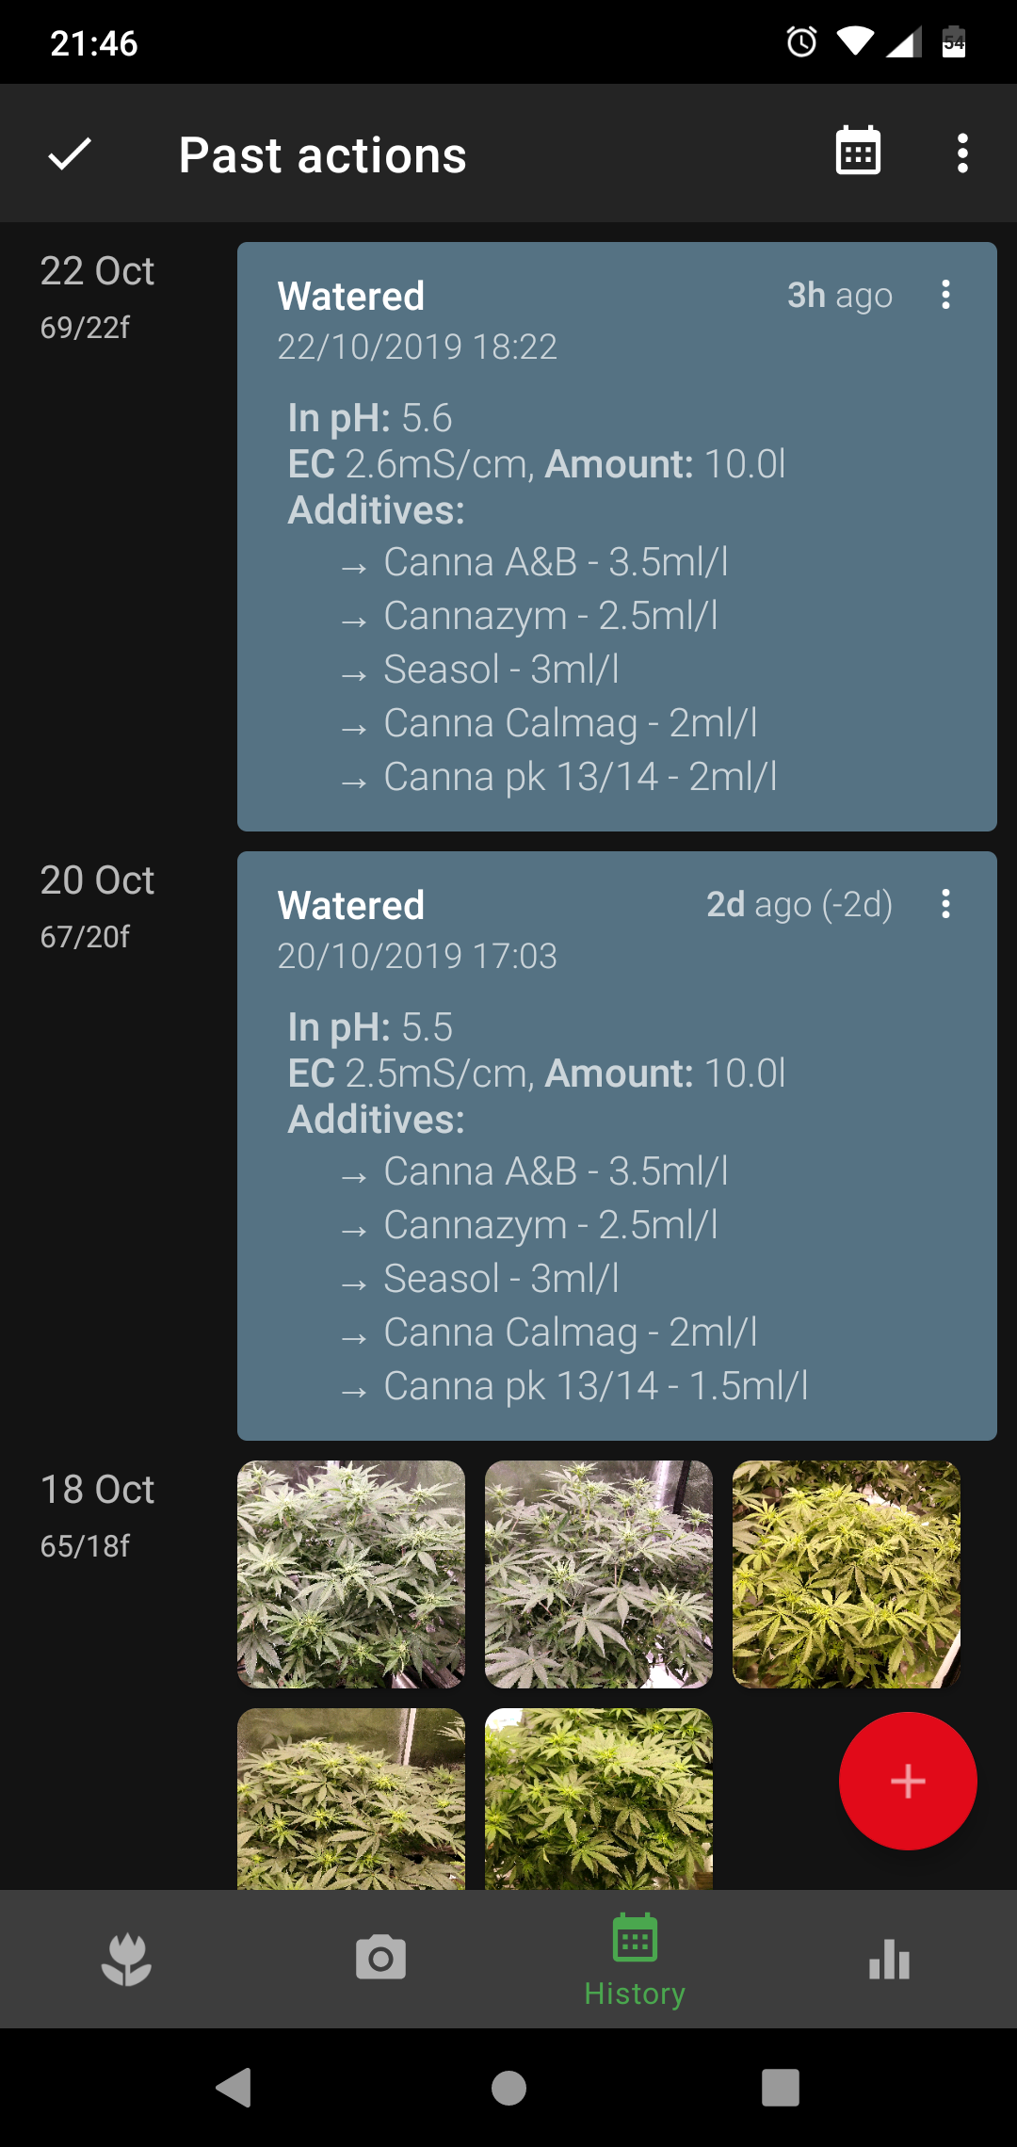The image size is (1017, 2147).
Task: Open first photo in second row
Action: (351, 1799)
